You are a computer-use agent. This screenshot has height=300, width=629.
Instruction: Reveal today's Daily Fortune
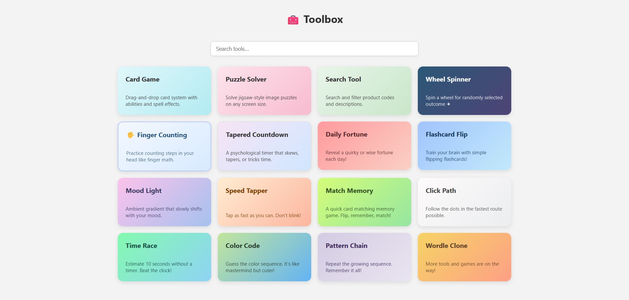click(x=364, y=146)
